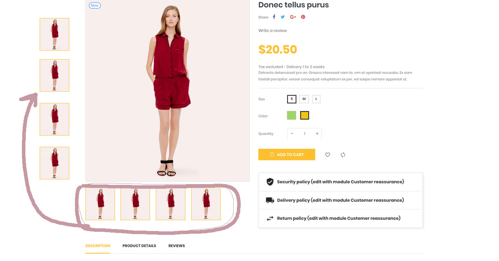Add product to wishlist heart icon
Image resolution: width=499 pixels, height=261 pixels.
[328, 155]
